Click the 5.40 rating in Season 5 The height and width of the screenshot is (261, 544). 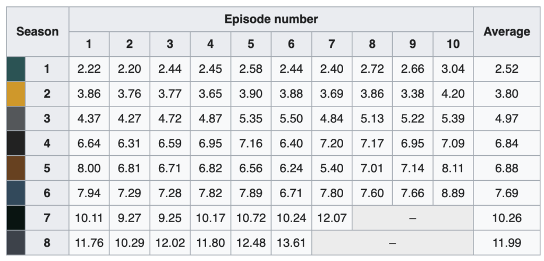pyautogui.click(x=331, y=168)
